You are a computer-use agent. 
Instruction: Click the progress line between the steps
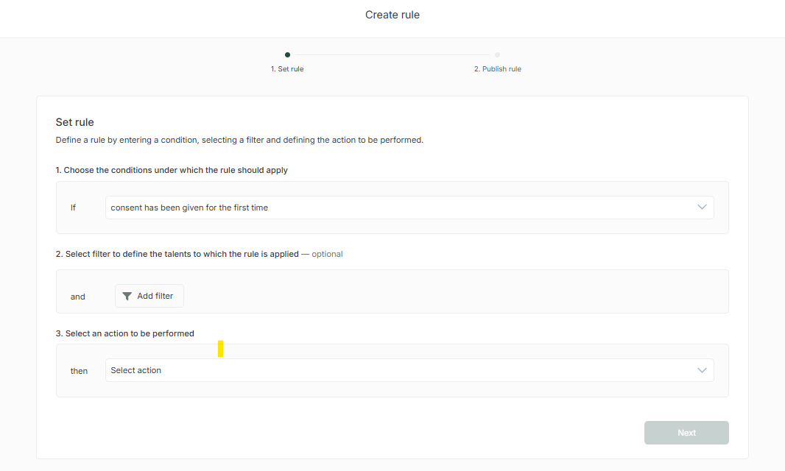click(x=392, y=54)
